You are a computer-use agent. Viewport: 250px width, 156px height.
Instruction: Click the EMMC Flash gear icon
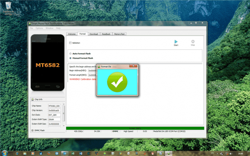(33, 130)
